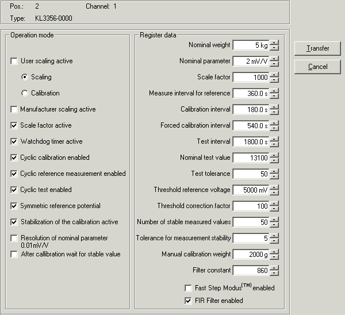Decrease Threshold correction factor value
The image size is (345, 315).
coord(274,209)
